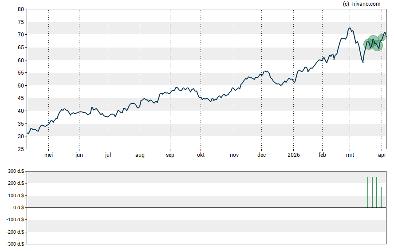Click the '25' price axis label
Screen dimensions: 394x251
pos(21,149)
